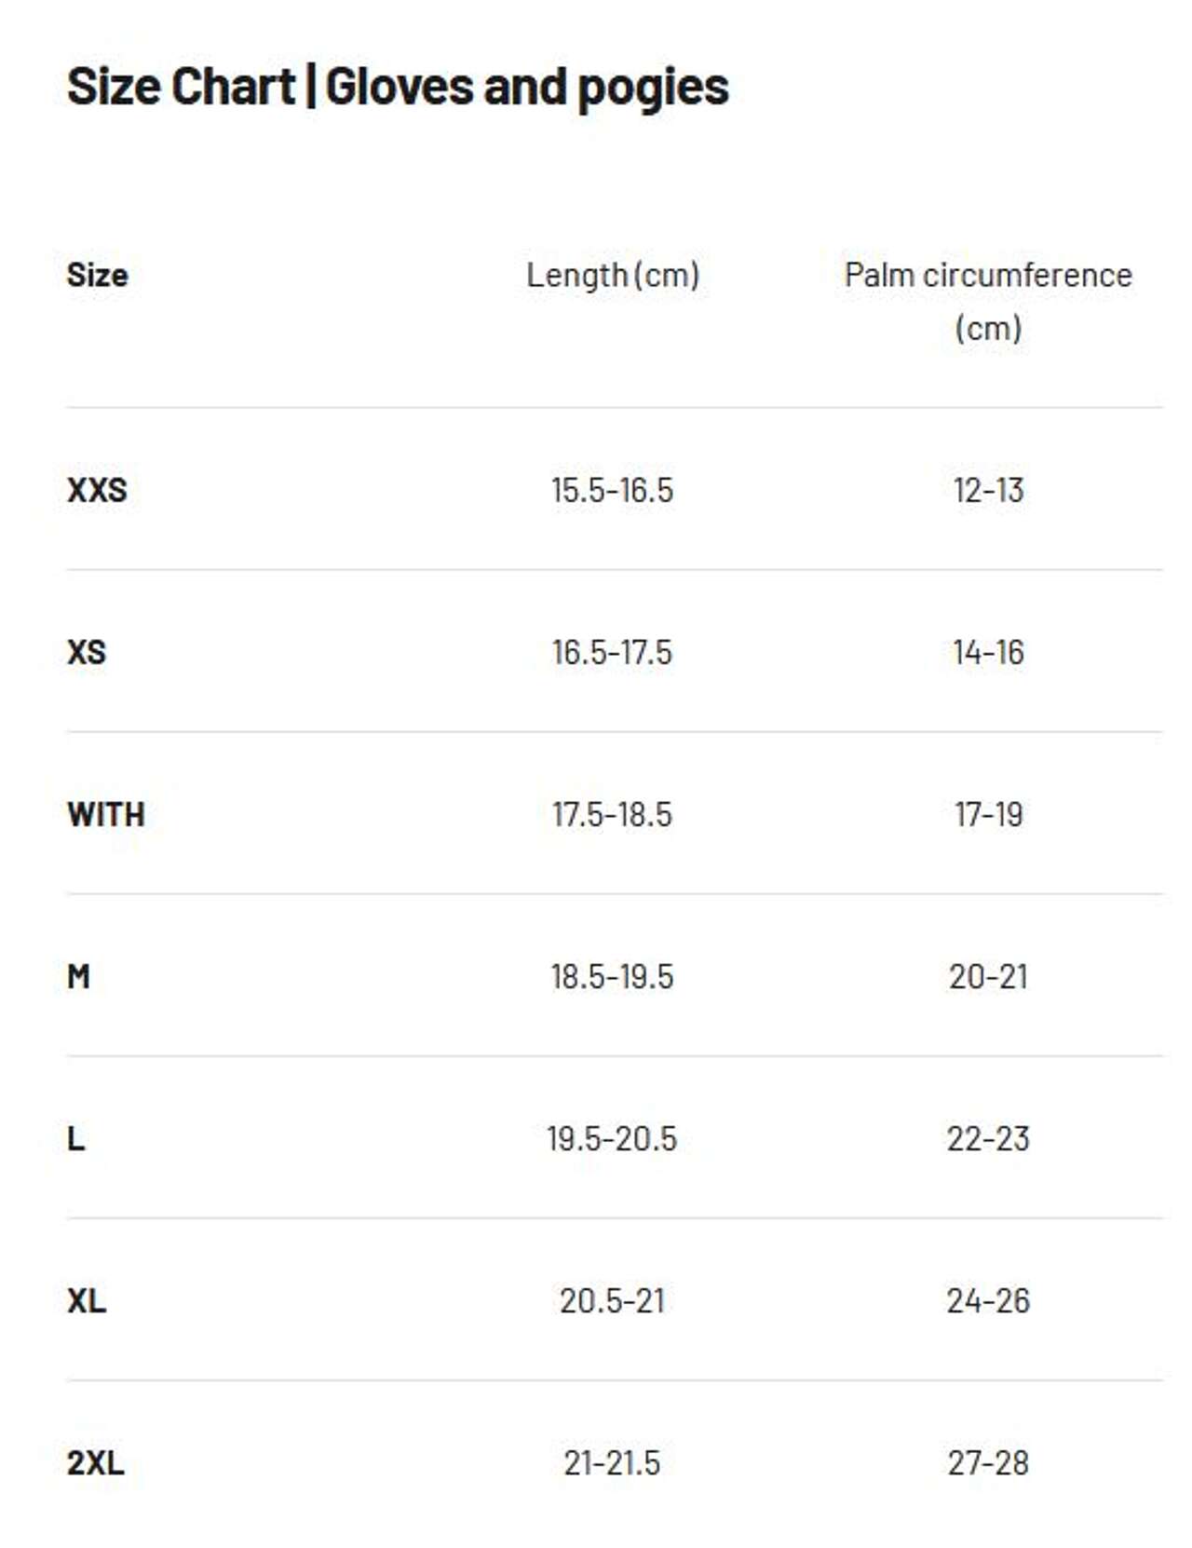1192x1548 pixels.
Task: Click the Size column header
Action: click(x=97, y=276)
